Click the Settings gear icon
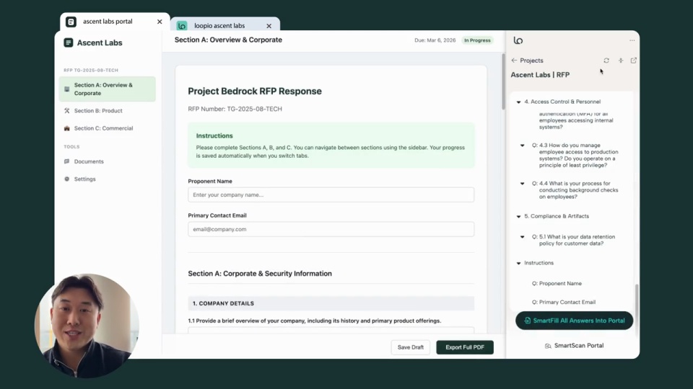 [x=66, y=179]
